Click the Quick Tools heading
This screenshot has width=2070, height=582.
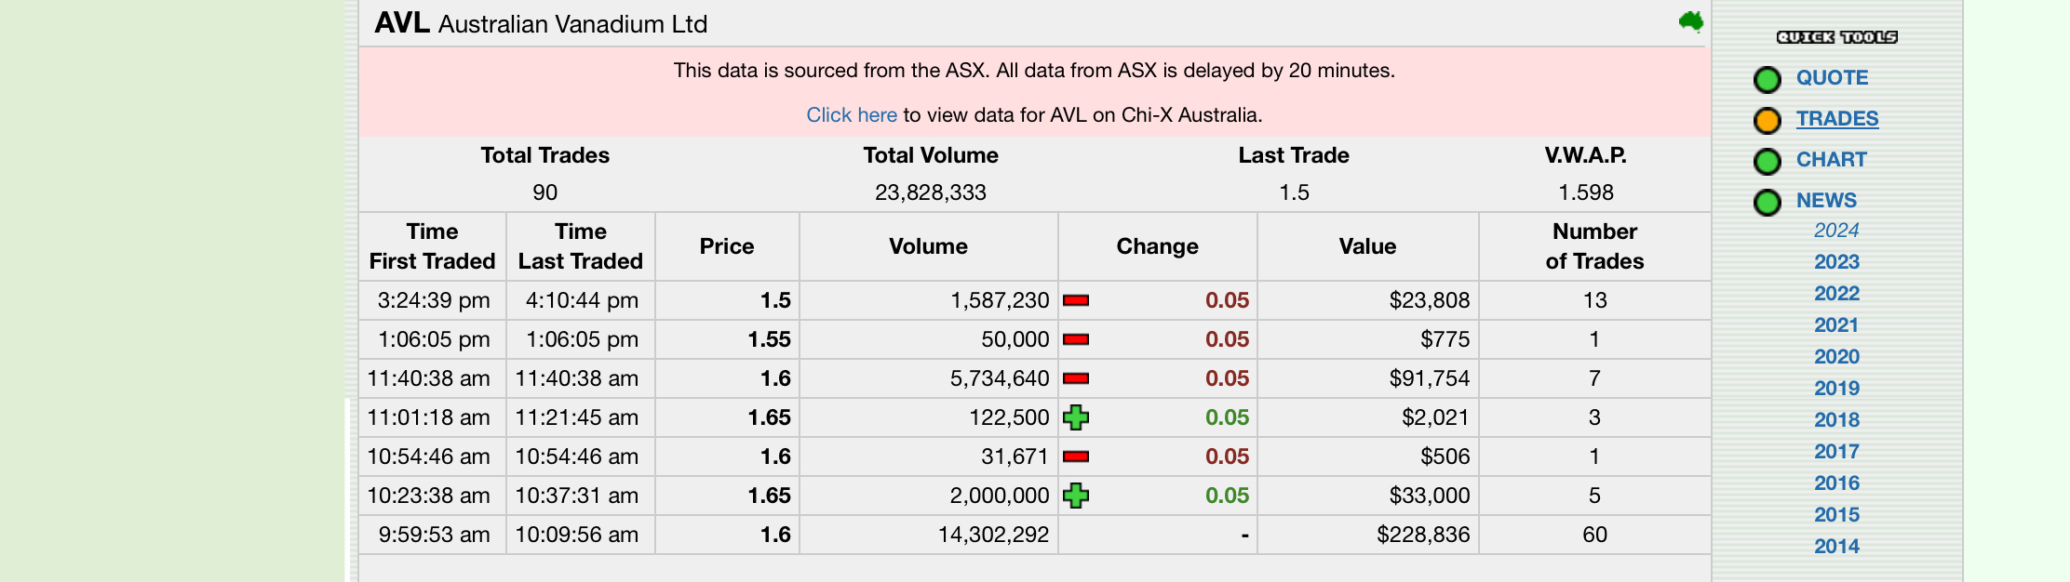pos(1836,37)
